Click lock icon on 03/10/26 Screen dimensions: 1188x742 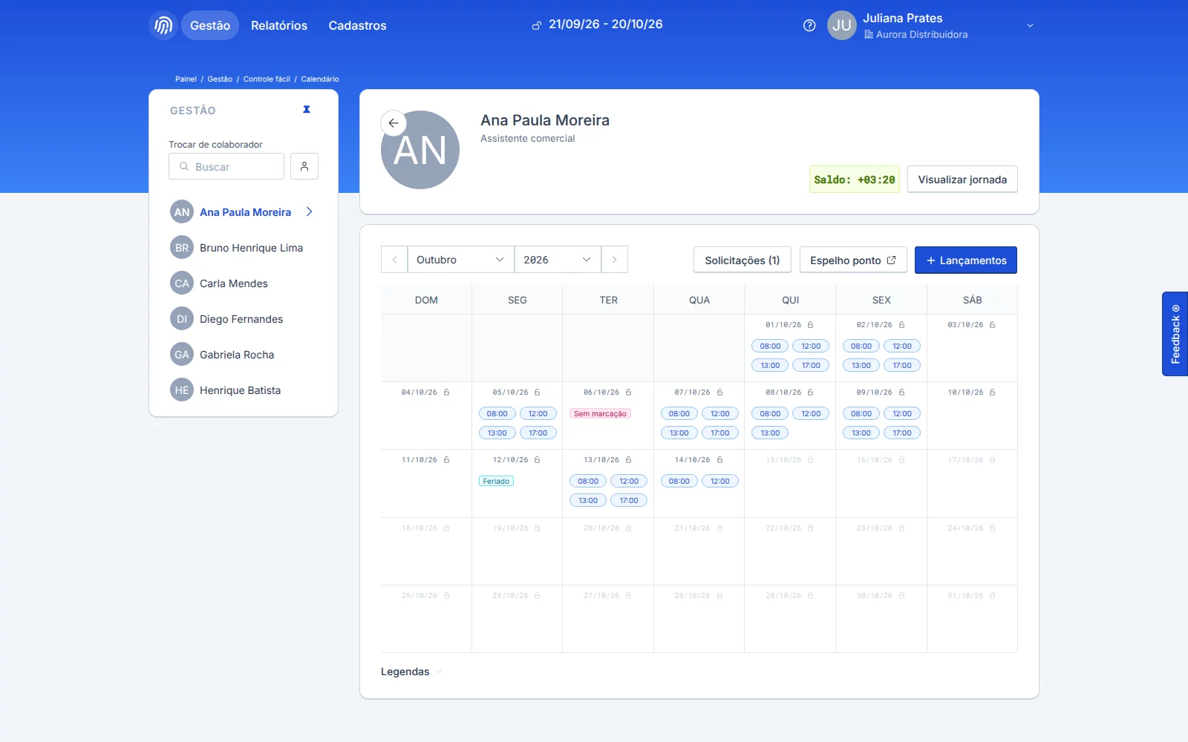[x=993, y=325]
